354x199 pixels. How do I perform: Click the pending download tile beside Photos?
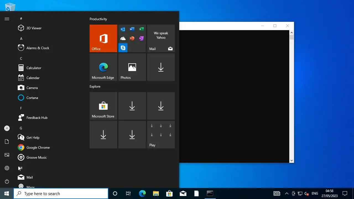161,67
